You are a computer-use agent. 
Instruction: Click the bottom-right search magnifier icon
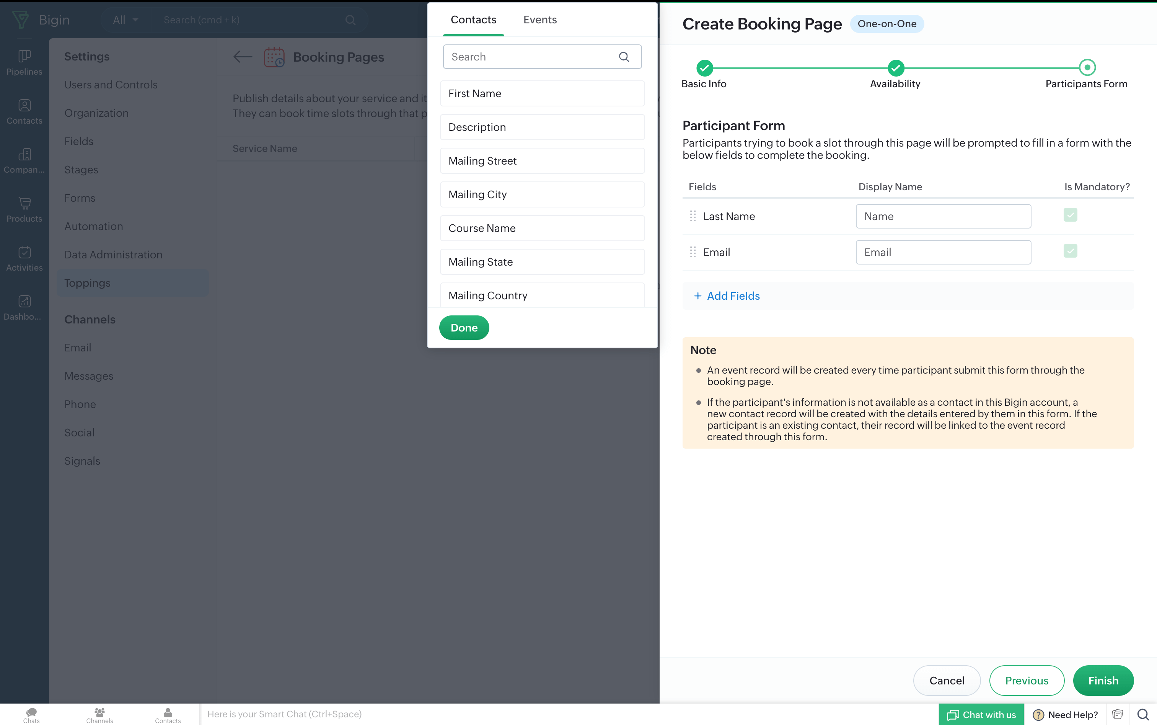pyautogui.click(x=1143, y=715)
